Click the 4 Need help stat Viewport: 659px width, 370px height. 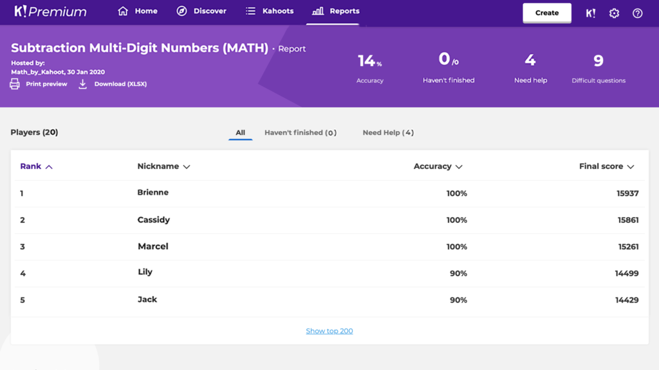point(530,67)
